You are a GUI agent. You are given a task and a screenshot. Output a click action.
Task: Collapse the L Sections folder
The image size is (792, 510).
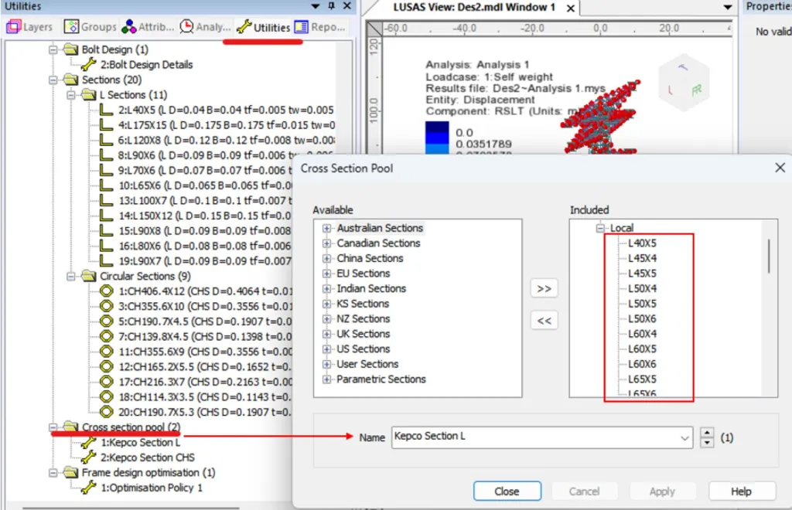tap(71, 95)
